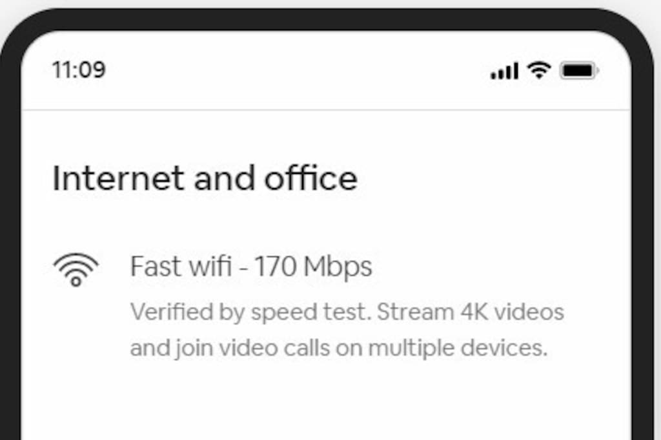The image size is (661, 440).
Task: Click the word "Mbps" in the title
Action: [338, 266]
